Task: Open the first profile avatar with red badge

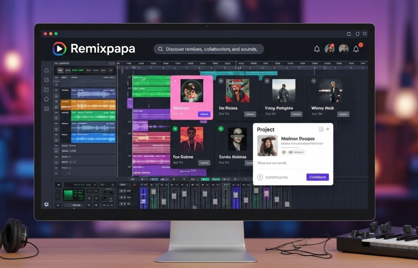Action: [x=330, y=49]
